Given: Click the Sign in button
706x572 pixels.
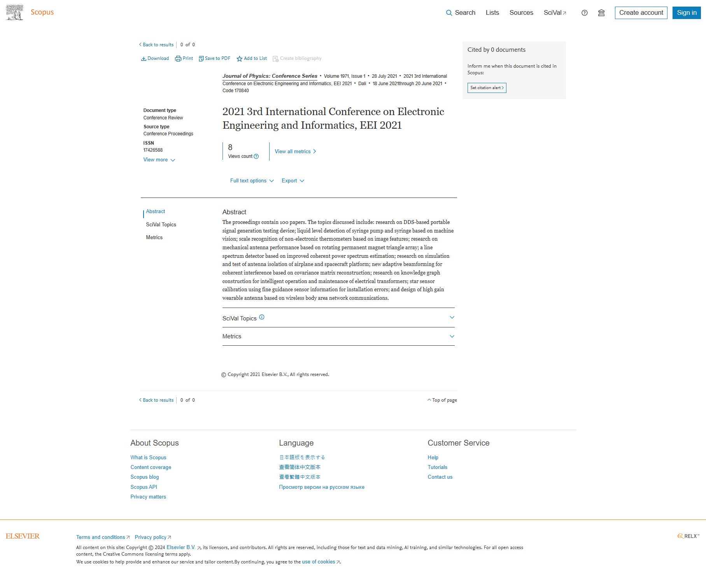Looking at the screenshot, I should [x=687, y=13].
